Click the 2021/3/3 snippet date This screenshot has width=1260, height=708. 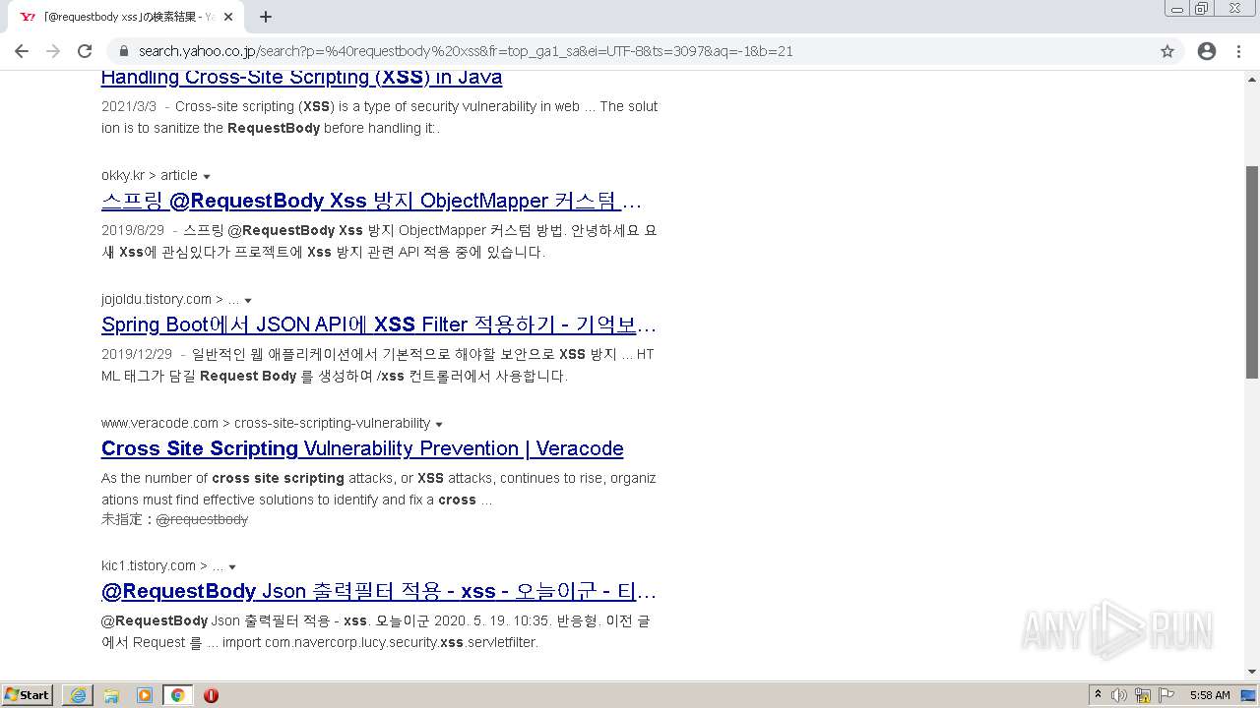[129, 106]
